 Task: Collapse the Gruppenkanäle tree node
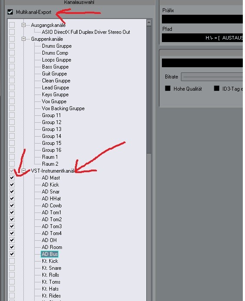click(x=23, y=39)
